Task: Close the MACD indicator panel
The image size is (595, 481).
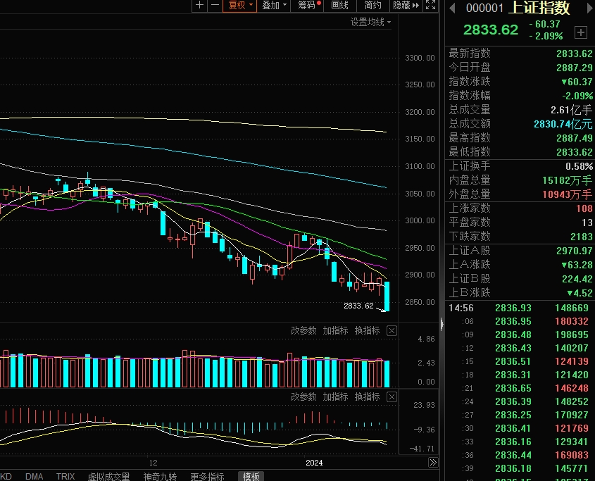Action: (392, 397)
